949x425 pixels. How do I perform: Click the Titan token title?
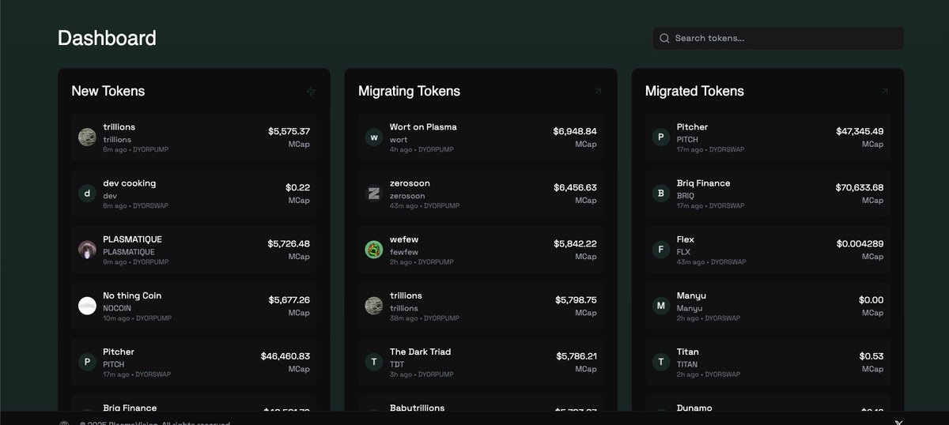point(688,352)
